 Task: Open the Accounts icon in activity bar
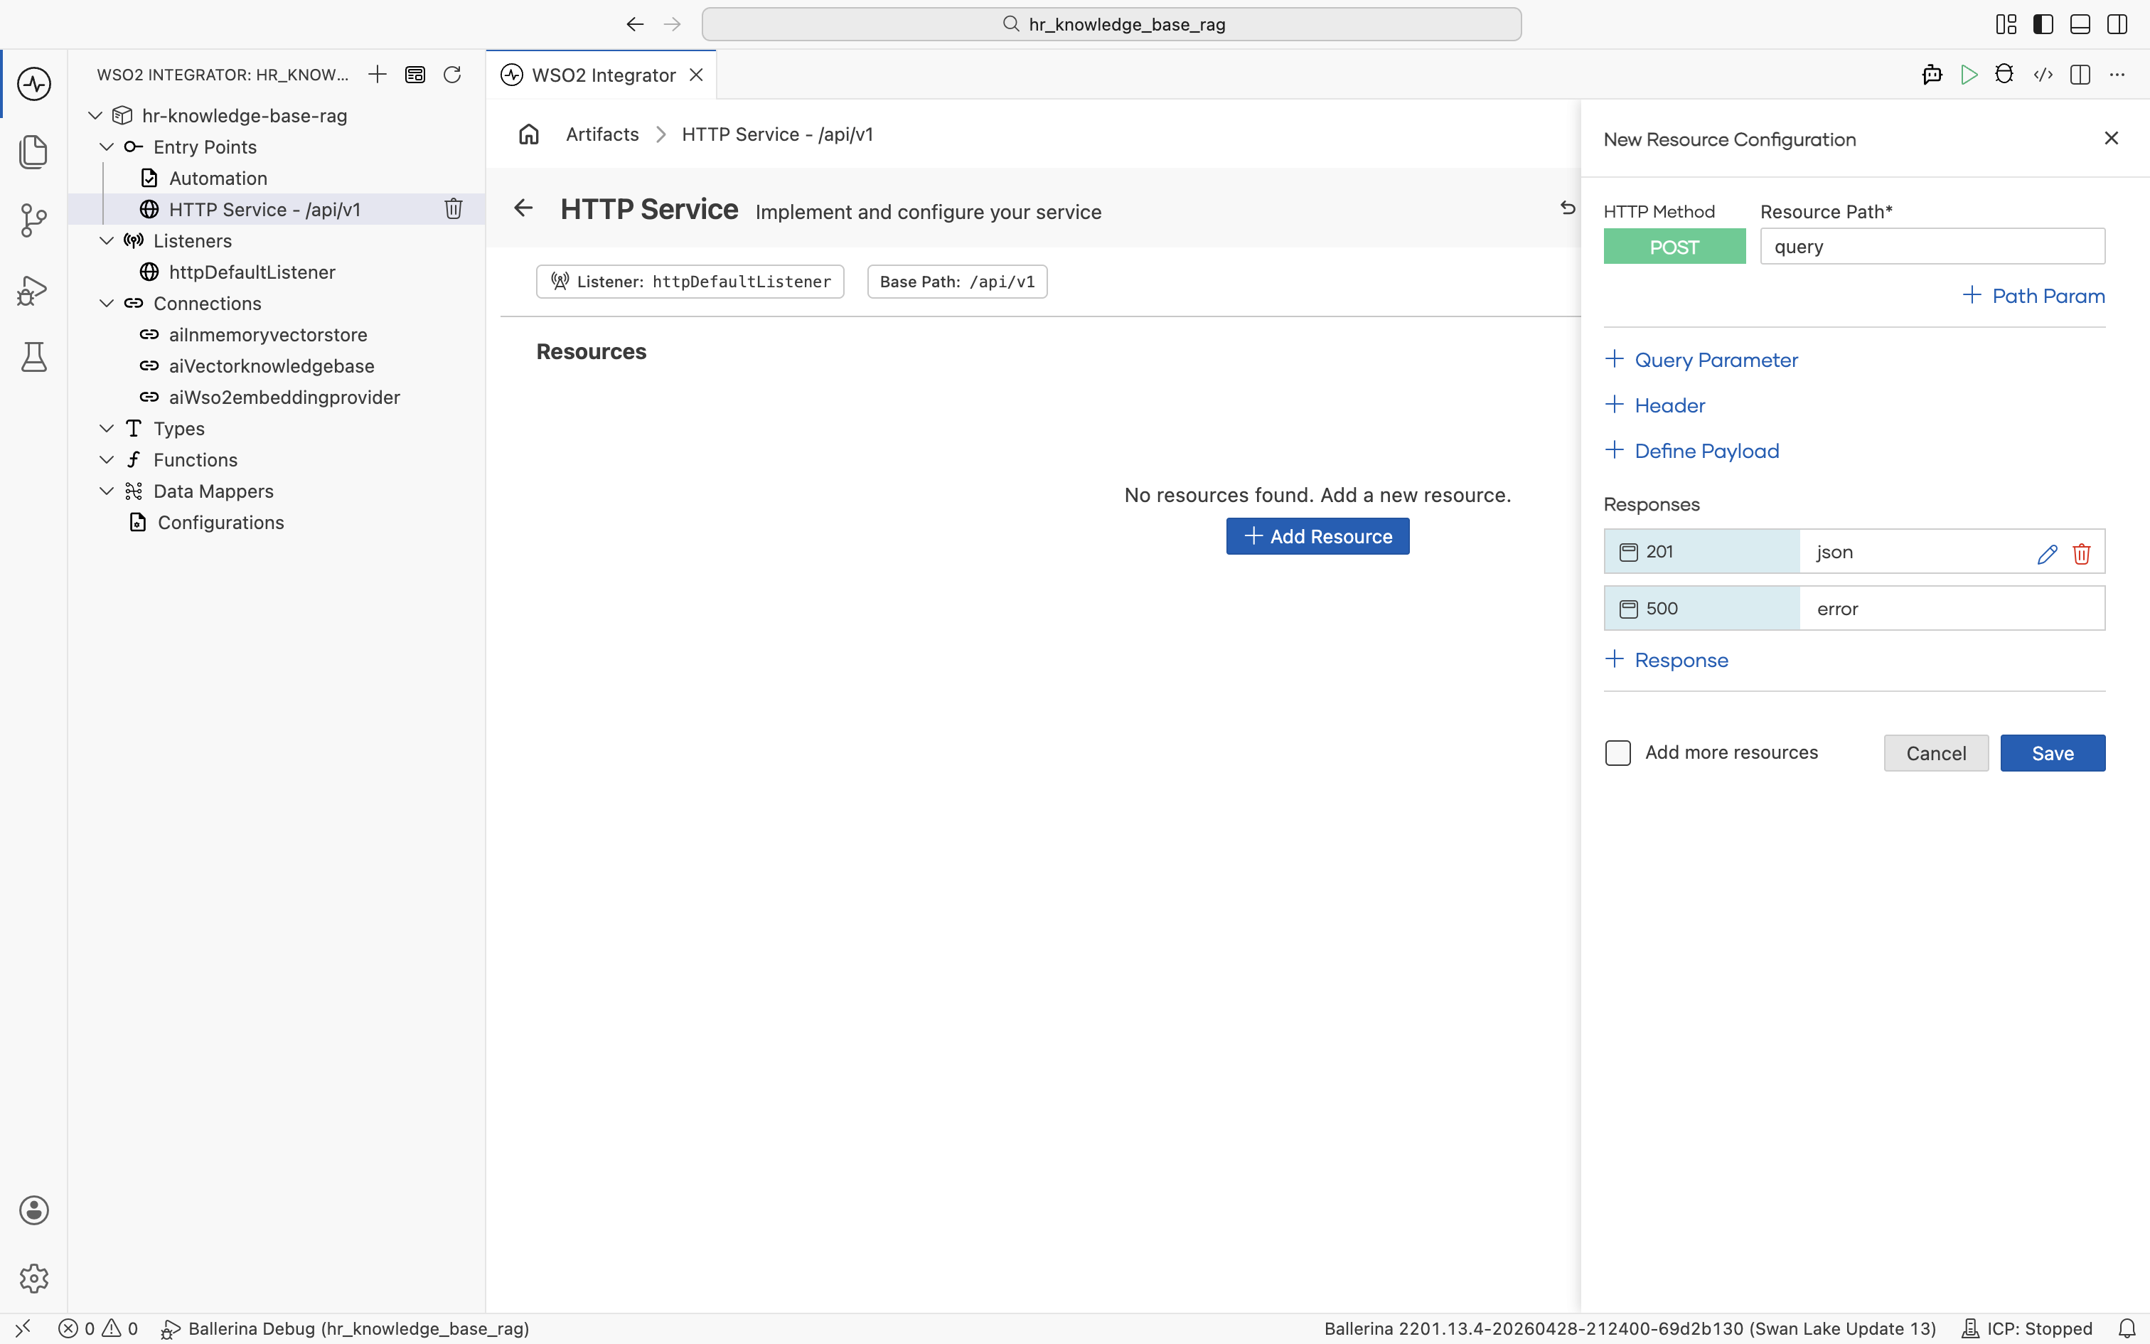(x=33, y=1210)
